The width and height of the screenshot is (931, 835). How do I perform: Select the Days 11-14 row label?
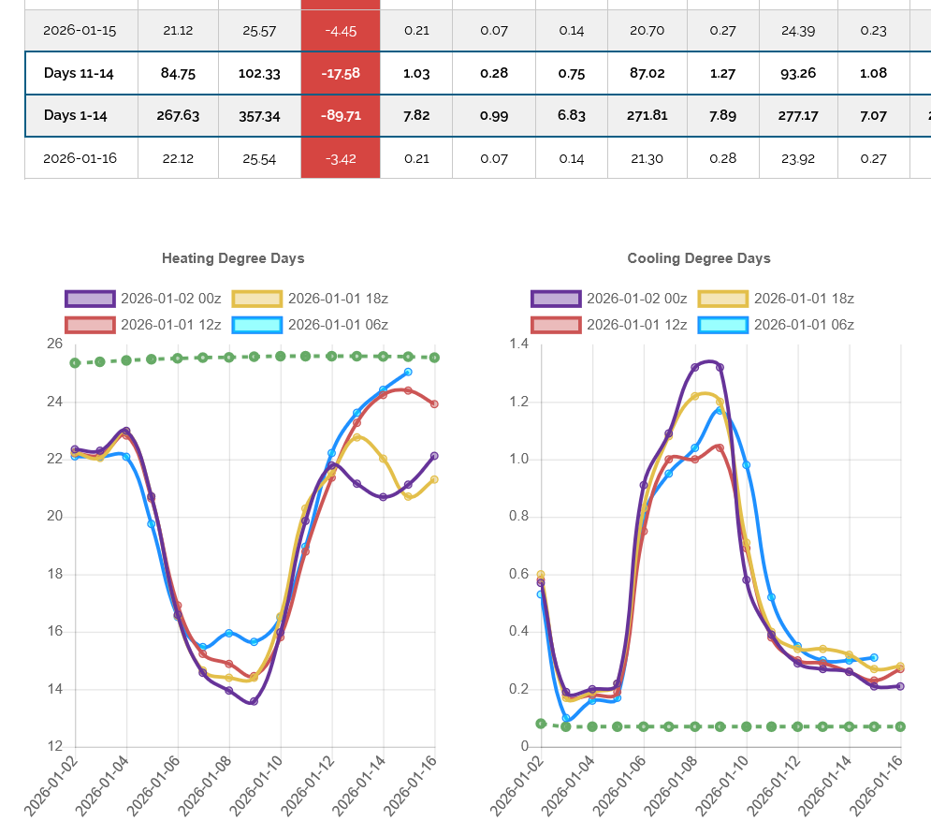pos(79,73)
